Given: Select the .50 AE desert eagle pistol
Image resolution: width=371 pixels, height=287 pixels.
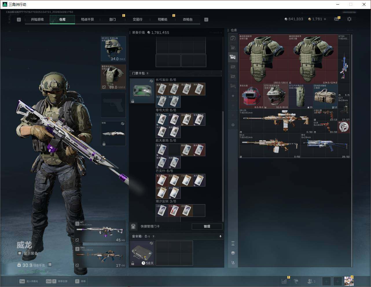Looking at the screenshot, I should pos(325,115).
